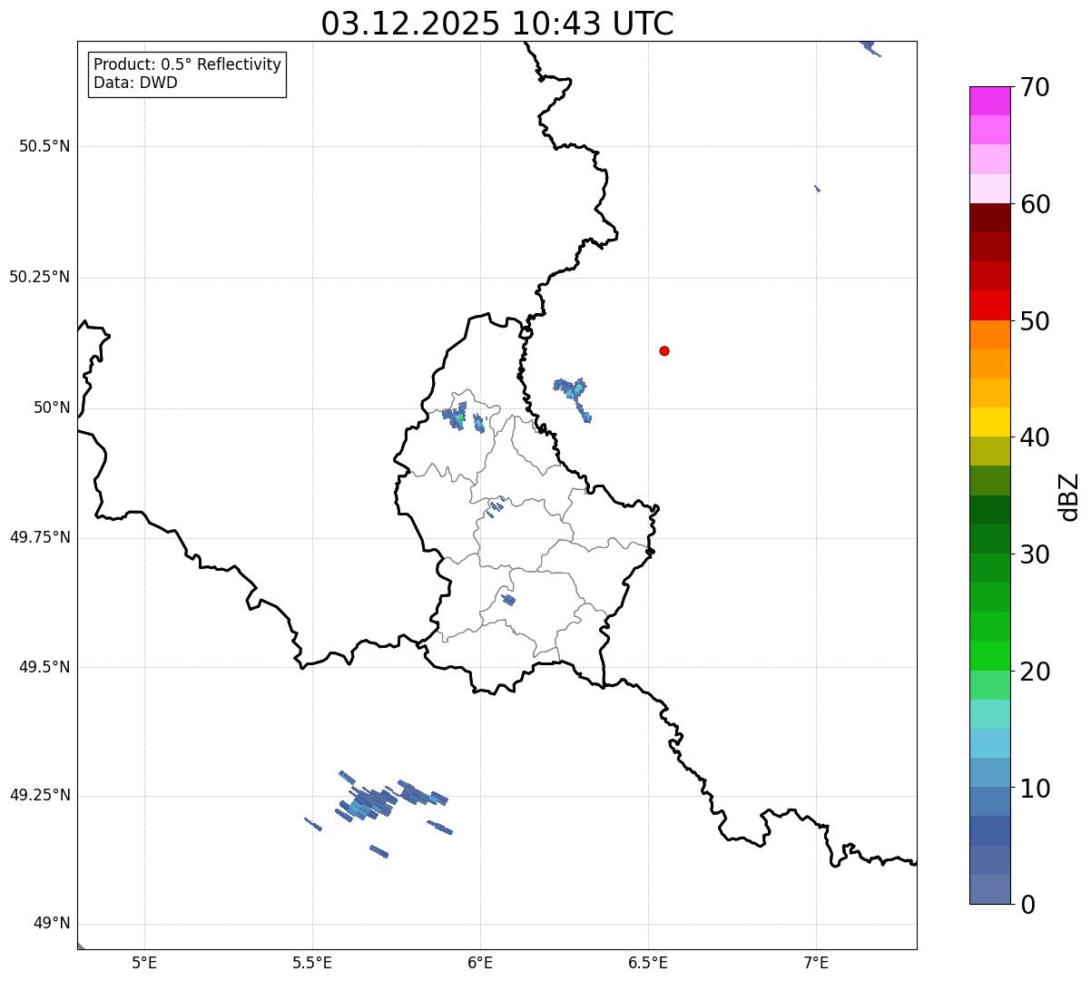The image size is (1091, 981).
Task: Click the dark green colorbar segment just above 30
Action: pos(989,539)
